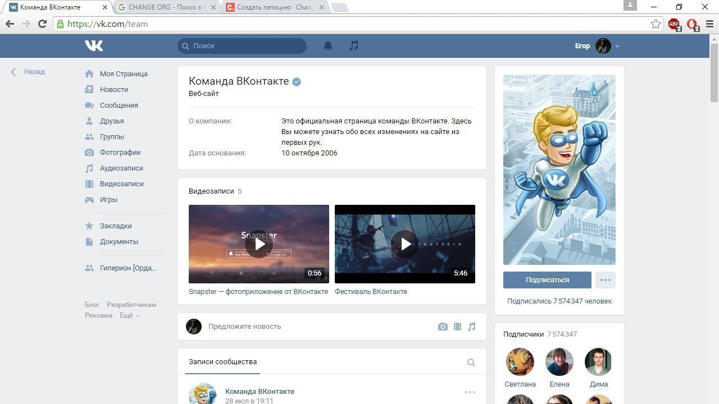Attach video via film icon in suggestion box
The height and width of the screenshot is (404, 719).
(x=457, y=327)
